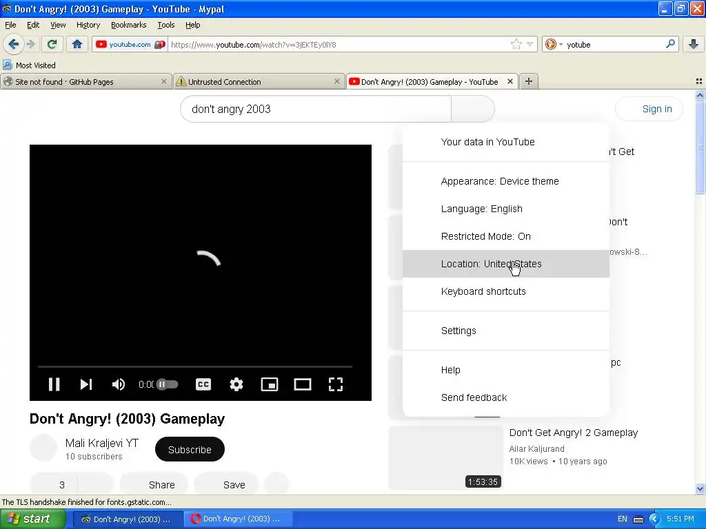Open Mali Kraljevi YT channel name

pos(102,443)
